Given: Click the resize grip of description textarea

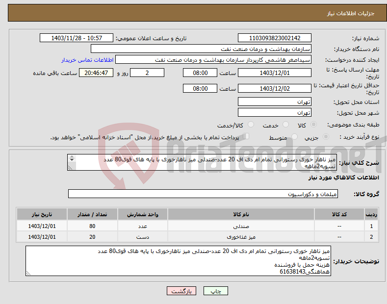Looking at the screenshot, I should coord(70,168).
